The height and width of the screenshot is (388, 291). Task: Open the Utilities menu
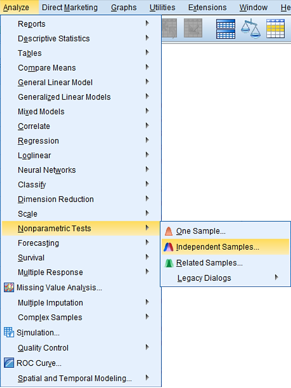point(162,8)
